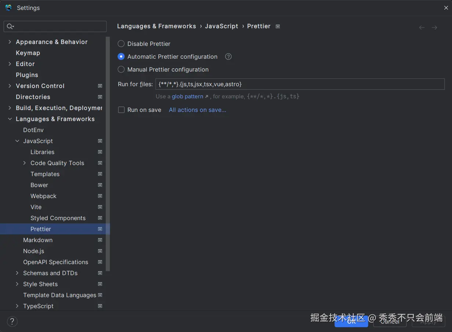Navigate back with the left arrow
452x332 pixels.
tap(422, 28)
